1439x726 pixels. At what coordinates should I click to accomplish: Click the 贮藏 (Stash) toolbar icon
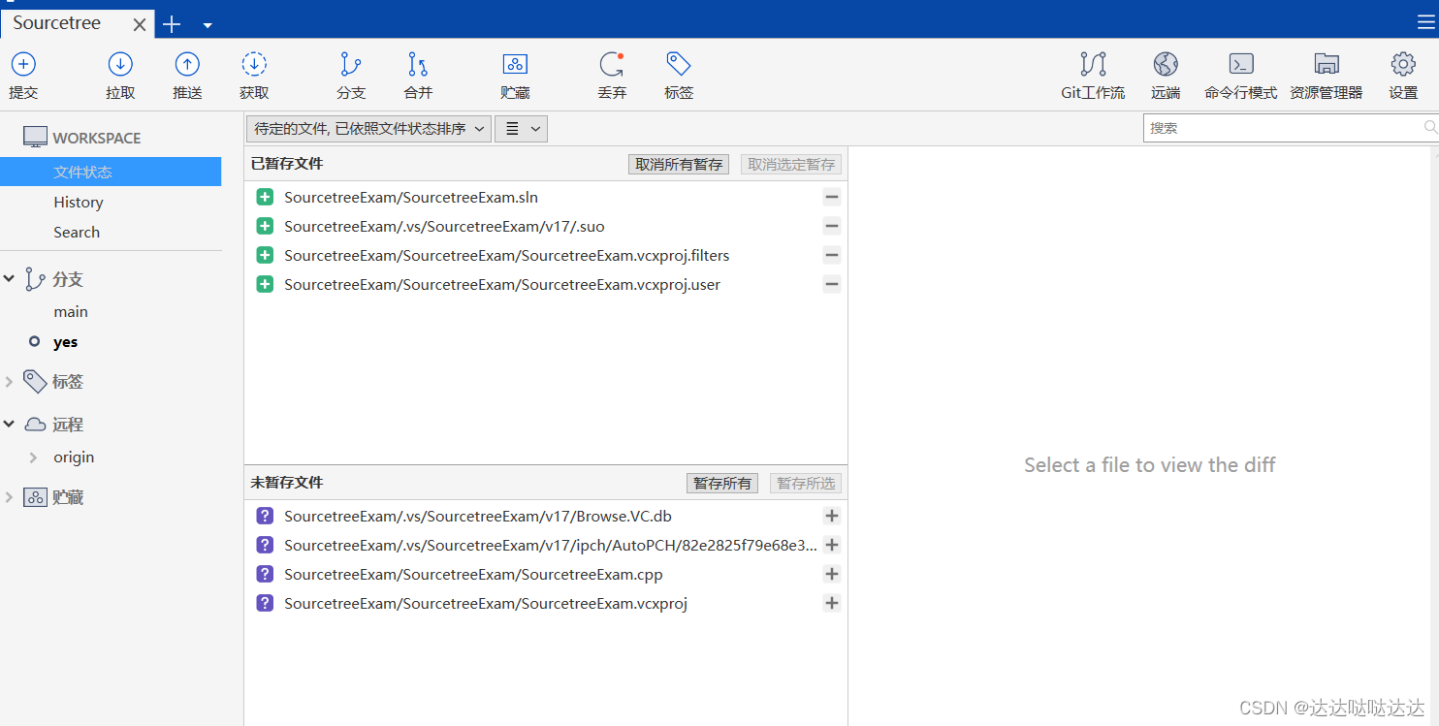515,76
